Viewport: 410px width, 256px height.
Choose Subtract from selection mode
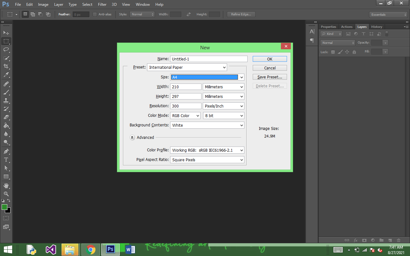click(40, 14)
